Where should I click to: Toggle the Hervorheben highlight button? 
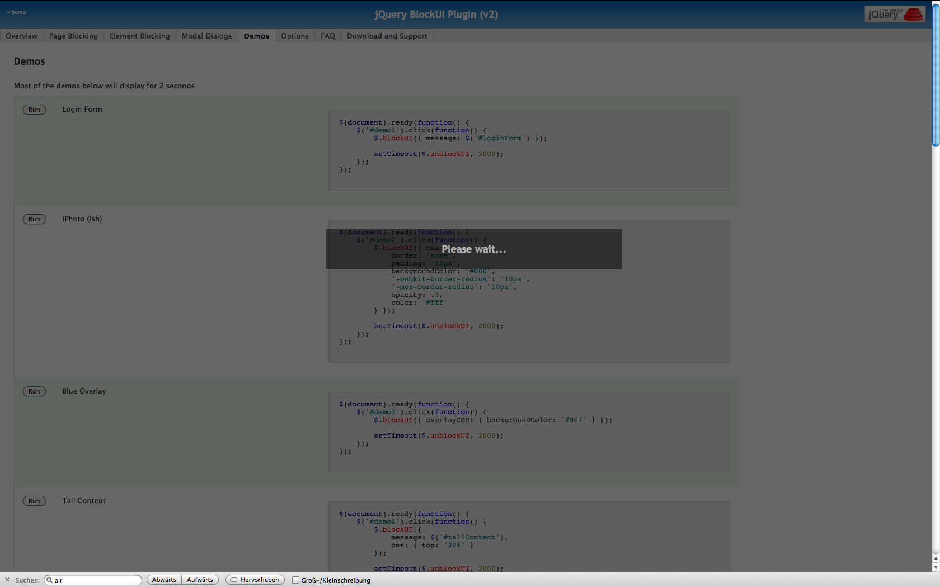click(255, 580)
